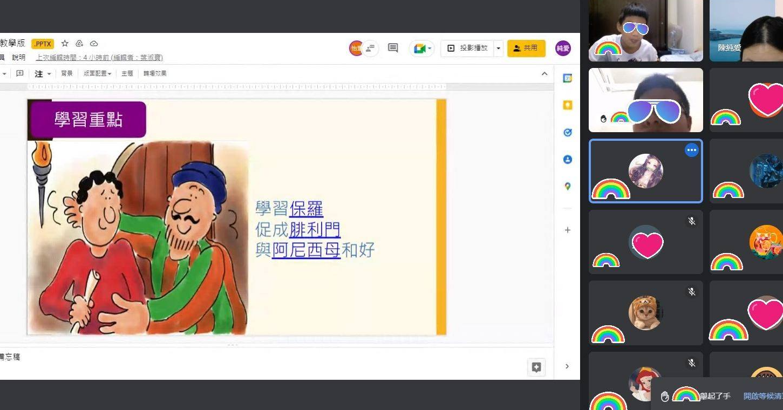The height and width of the screenshot is (410, 783).
Task: Select the cat avatar participant tile
Action: 646,313
